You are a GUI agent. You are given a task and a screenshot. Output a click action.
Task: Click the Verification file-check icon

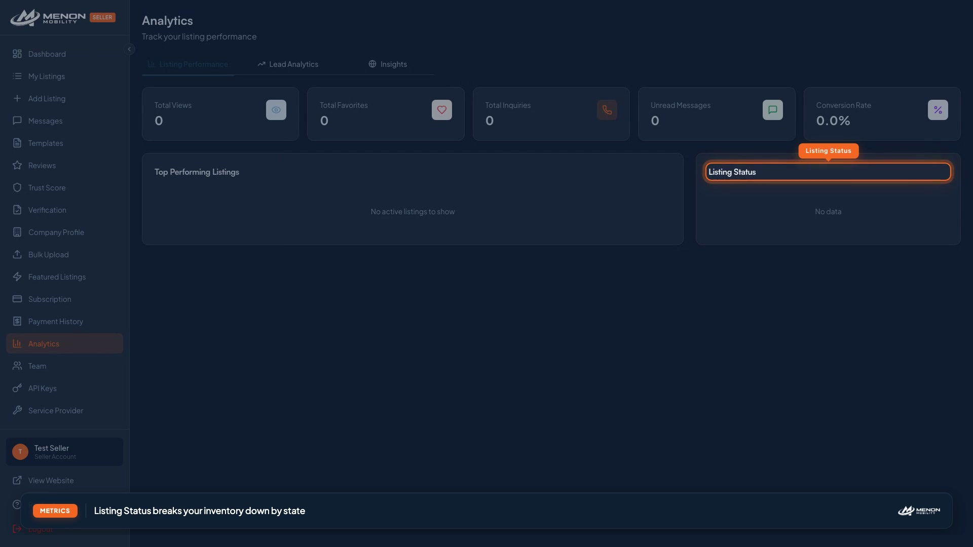click(x=17, y=210)
